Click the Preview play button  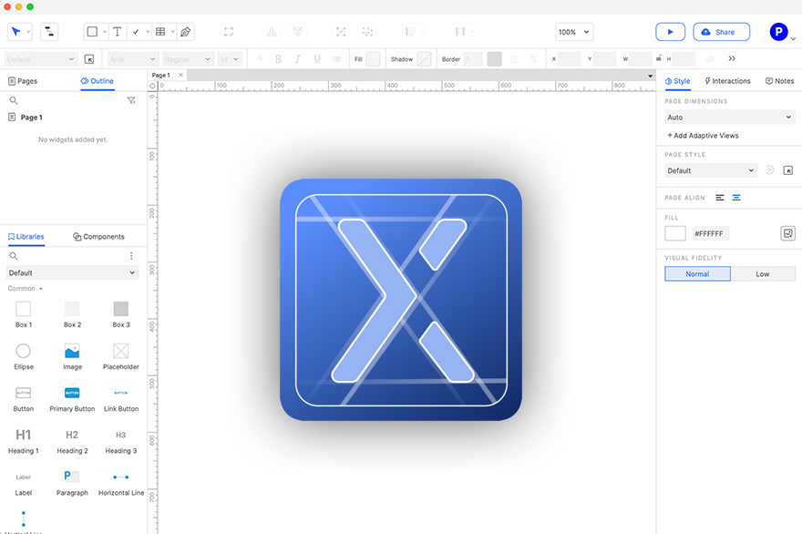click(671, 31)
